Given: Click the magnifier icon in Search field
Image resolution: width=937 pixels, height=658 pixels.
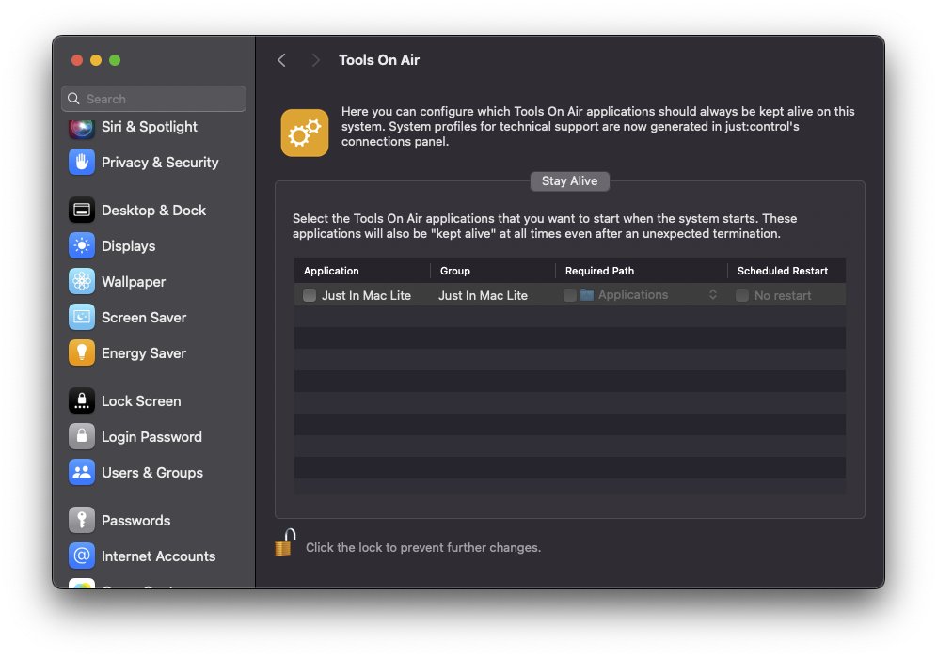Looking at the screenshot, I should tap(73, 99).
